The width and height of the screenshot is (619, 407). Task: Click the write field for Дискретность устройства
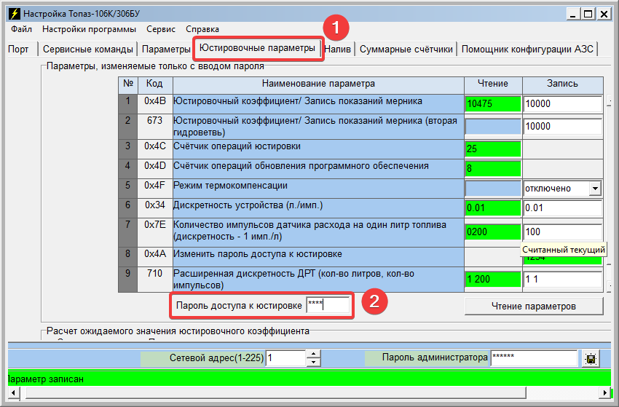[562, 208]
